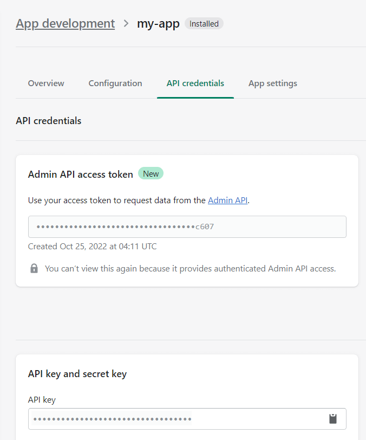Click the breadcrumb chevron arrow

tap(126, 24)
